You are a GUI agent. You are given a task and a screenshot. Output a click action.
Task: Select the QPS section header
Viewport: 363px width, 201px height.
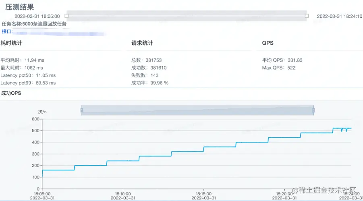coord(268,43)
